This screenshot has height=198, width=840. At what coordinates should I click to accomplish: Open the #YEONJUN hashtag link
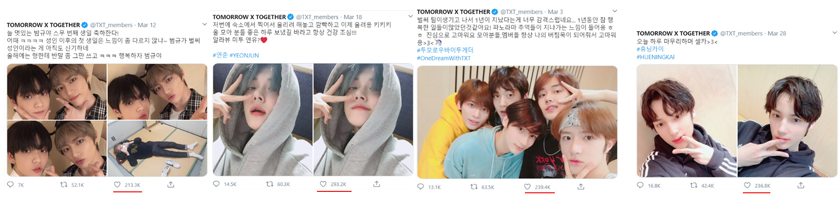tap(244, 55)
